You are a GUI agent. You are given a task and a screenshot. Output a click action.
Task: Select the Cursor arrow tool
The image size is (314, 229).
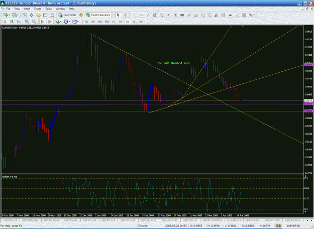118,15
